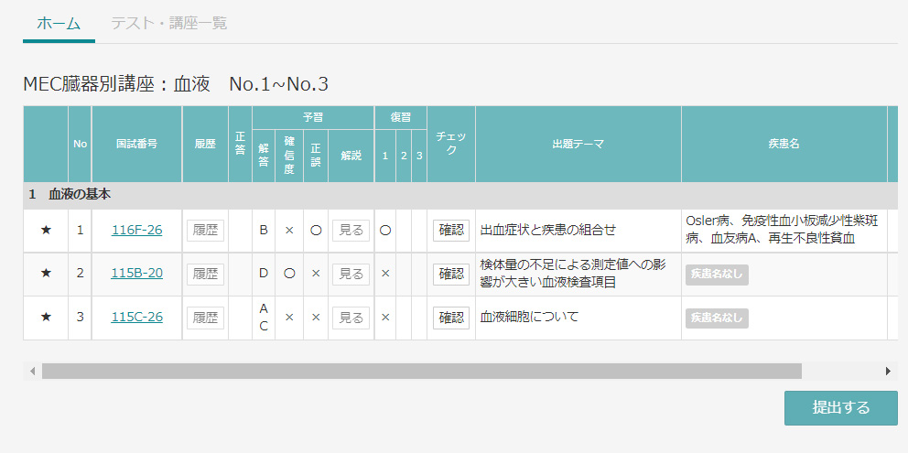Click the 見る button for question 2

[x=351, y=274]
